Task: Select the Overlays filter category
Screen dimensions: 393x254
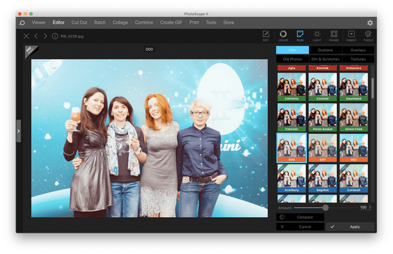Action: [x=358, y=50]
